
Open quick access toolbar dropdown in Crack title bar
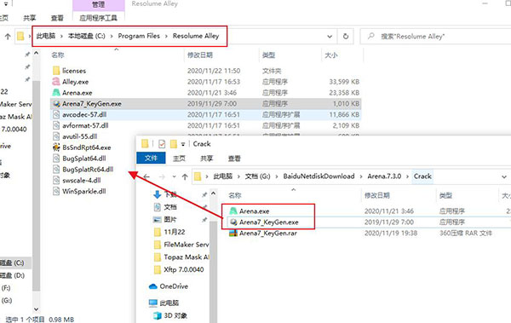pos(183,144)
